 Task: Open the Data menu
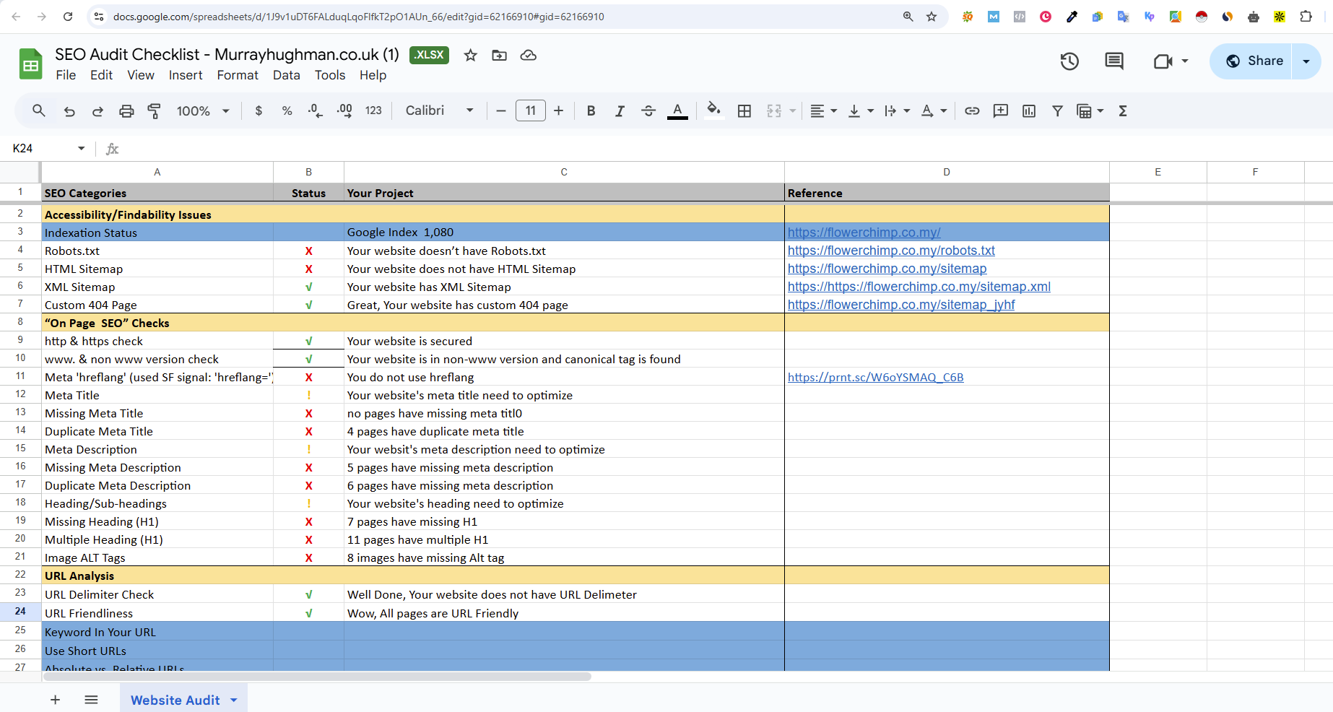[286, 75]
